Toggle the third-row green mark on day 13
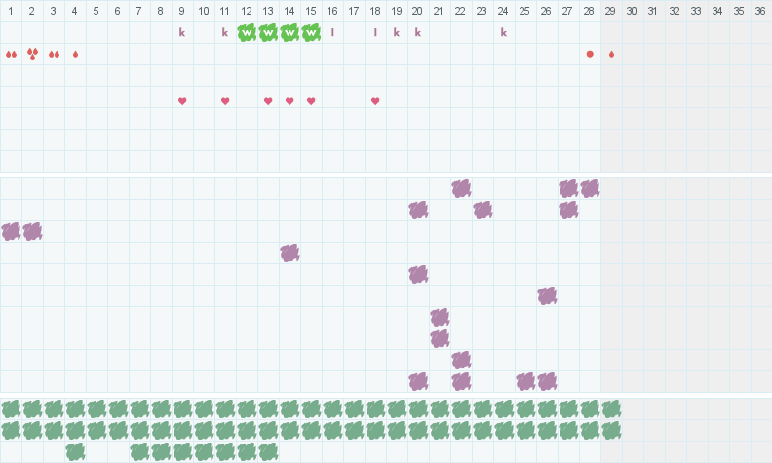This screenshot has height=463, width=772. (268, 451)
